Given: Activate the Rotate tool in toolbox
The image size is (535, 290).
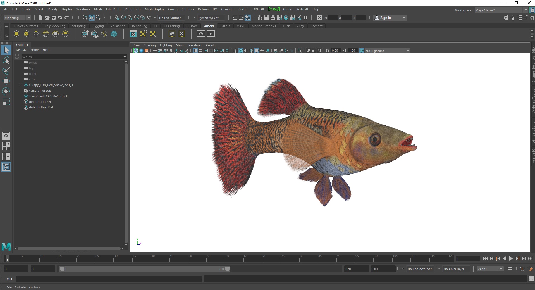Looking at the screenshot, I should point(6,91).
